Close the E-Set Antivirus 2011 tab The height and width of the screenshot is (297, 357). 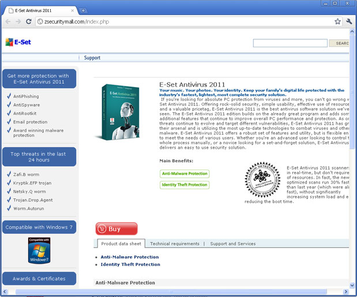coord(73,10)
